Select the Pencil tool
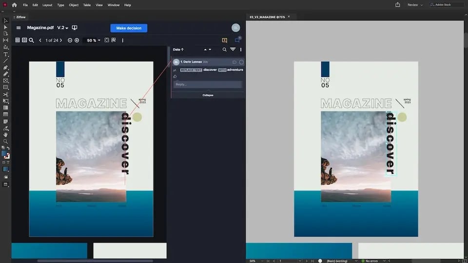This screenshot has height=263, width=468. pos(5,74)
